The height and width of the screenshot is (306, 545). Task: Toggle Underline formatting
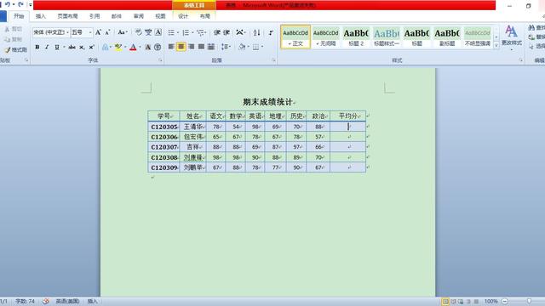[x=57, y=47]
